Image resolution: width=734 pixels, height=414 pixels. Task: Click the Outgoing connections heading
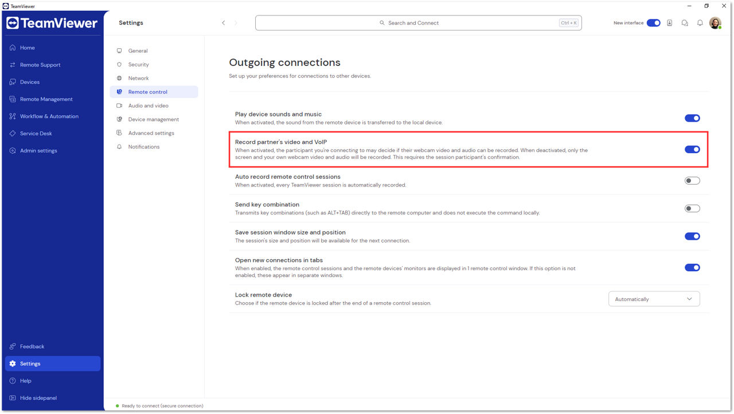pos(284,63)
